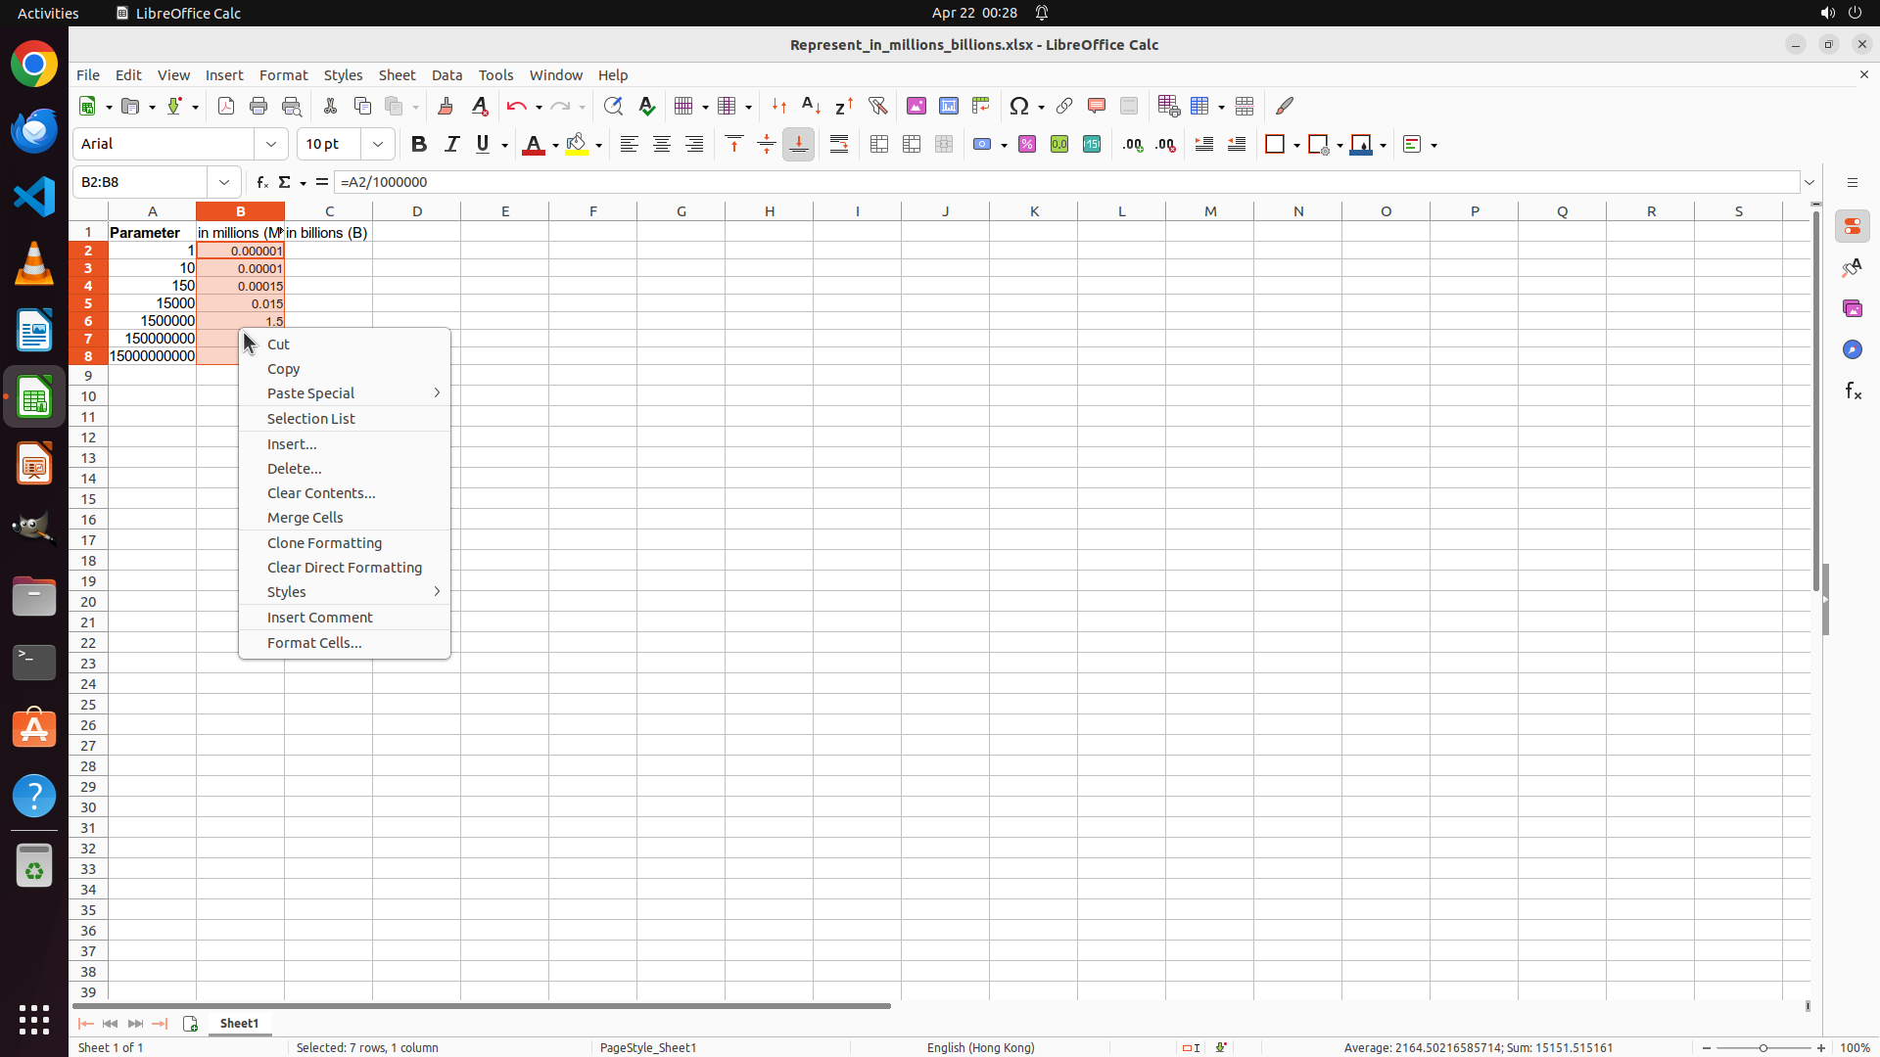Screen dimensions: 1880x1057
Task: Open the sidebar Navigator panel
Action: pyautogui.click(x=1852, y=349)
